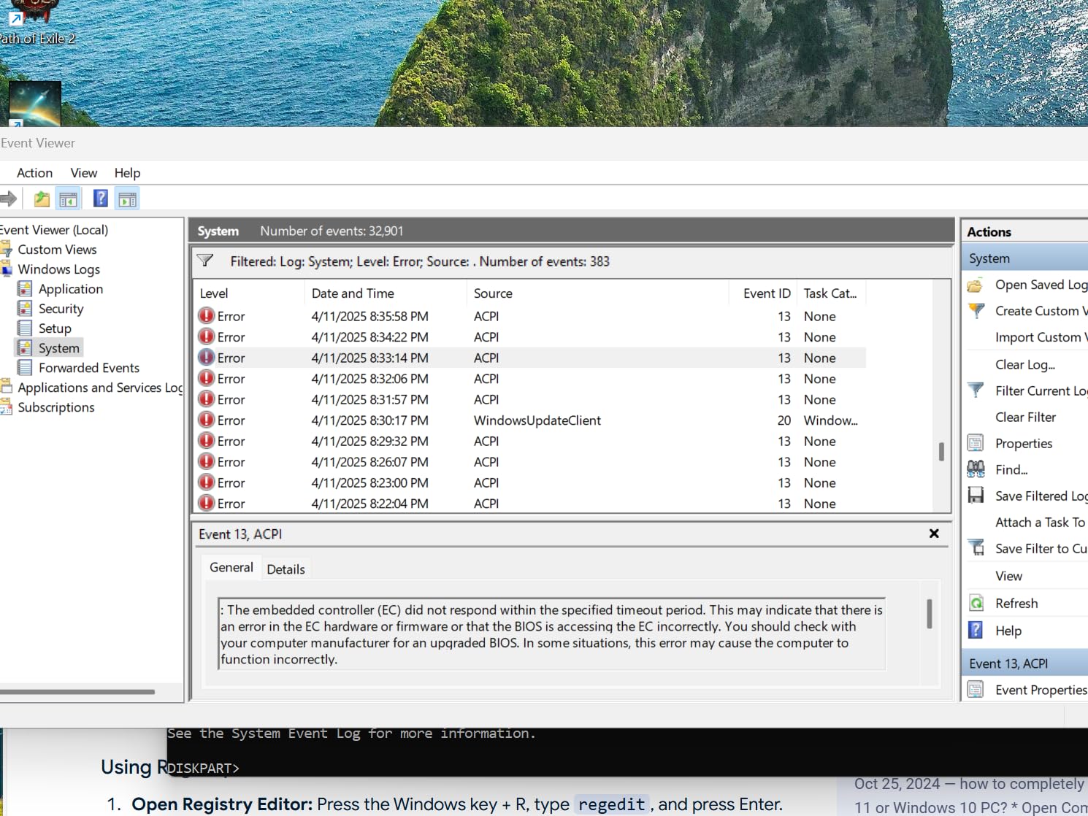Click the Filter Current Log funnel icon
The height and width of the screenshot is (816, 1088).
[x=976, y=390]
